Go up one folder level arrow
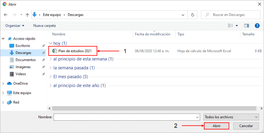Screen dimensions: 264x133 pos(27,15)
